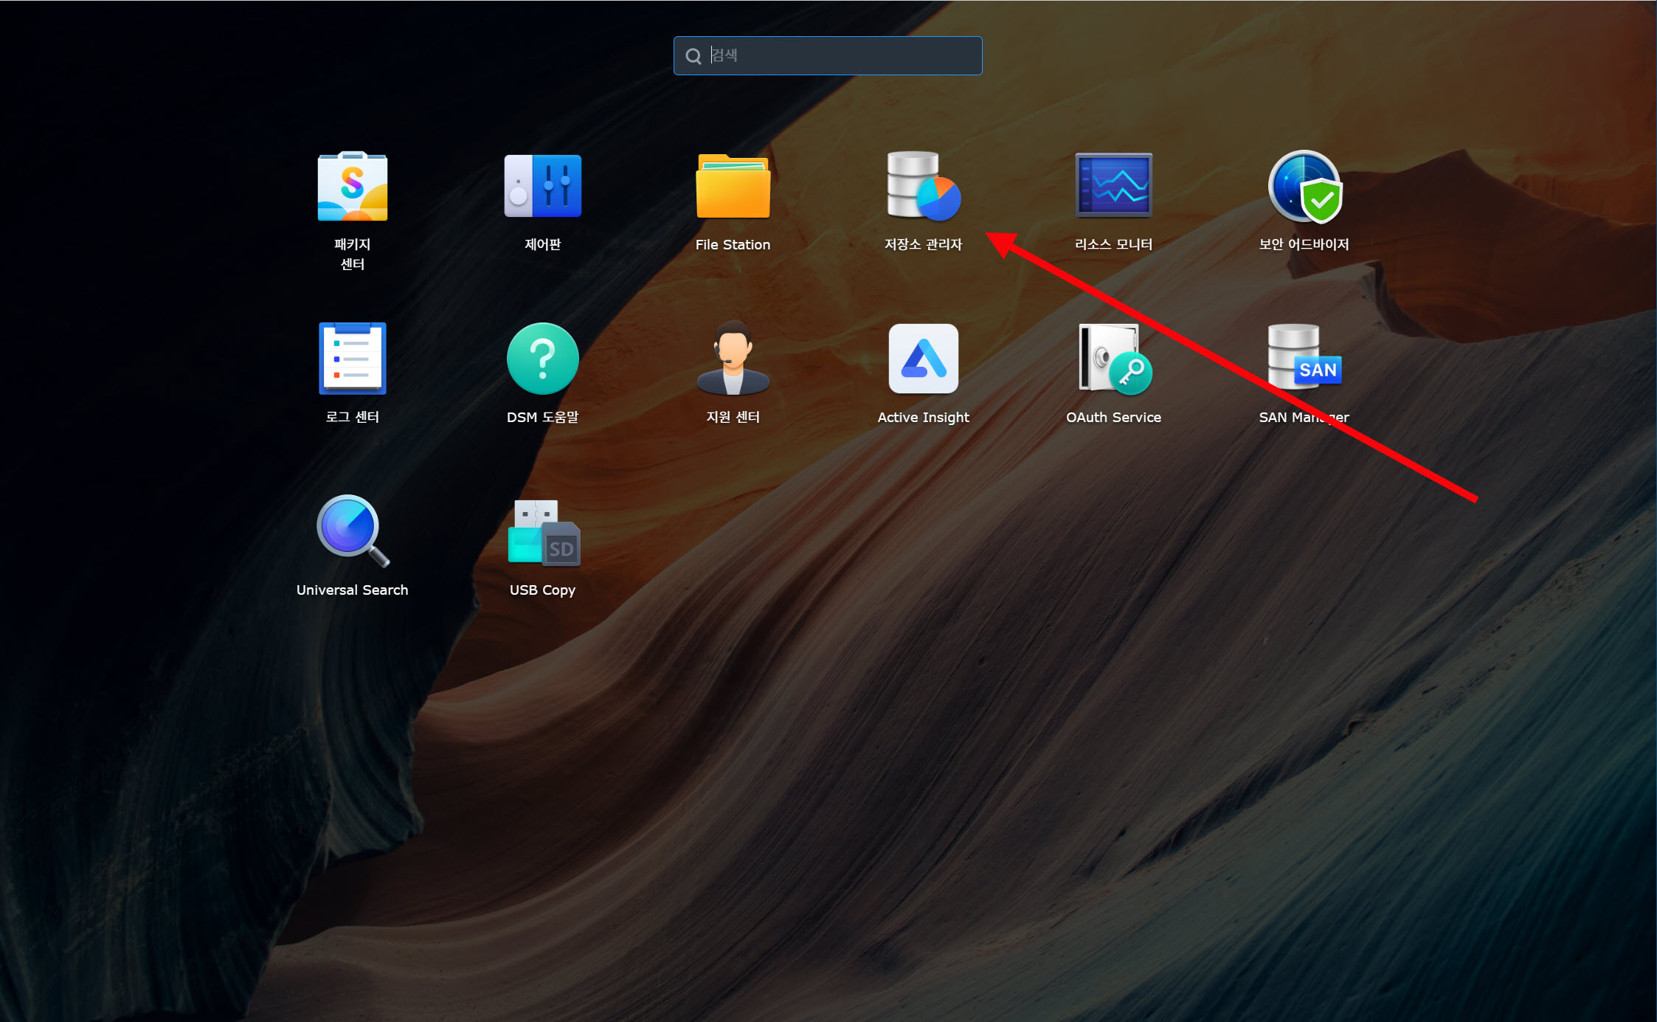The width and height of the screenshot is (1657, 1022).
Task: Open the File Station folder icon
Action: pyautogui.click(x=733, y=187)
